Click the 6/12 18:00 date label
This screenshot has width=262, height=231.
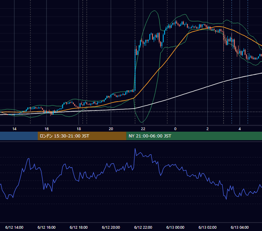(x=79, y=227)
